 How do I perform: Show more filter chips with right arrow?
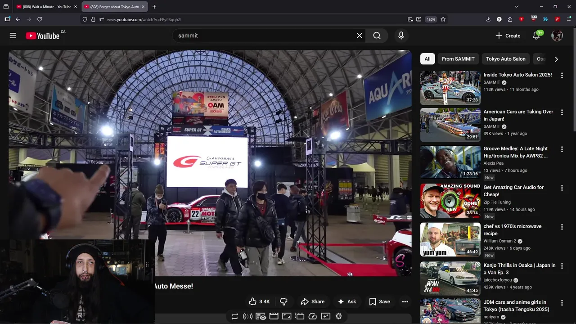(556, 59)
